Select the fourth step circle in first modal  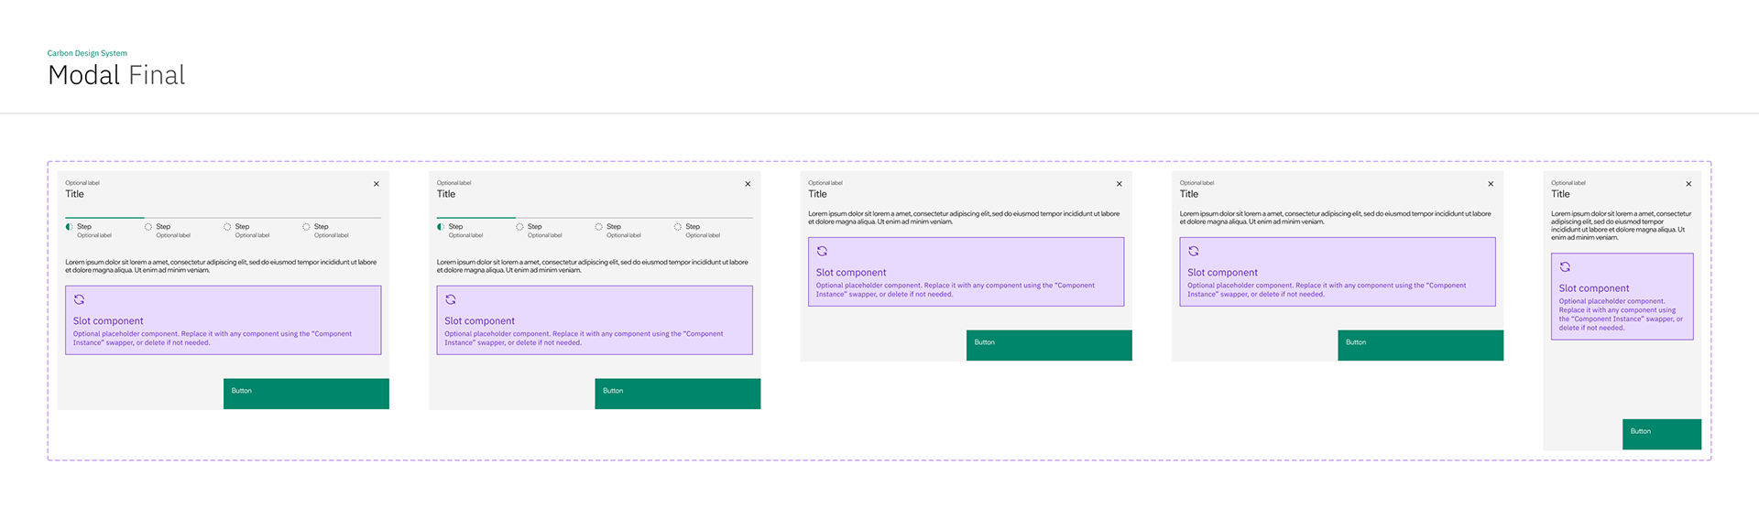click(306, 226)
